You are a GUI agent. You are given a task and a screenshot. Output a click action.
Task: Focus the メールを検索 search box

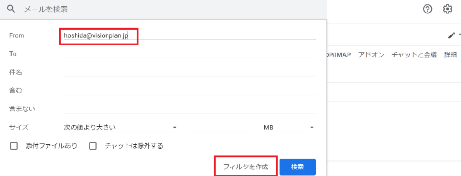pos(173,9)
